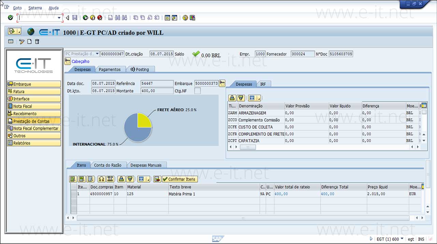Click Print icon in Itens grid toolbar

point(121,179)
